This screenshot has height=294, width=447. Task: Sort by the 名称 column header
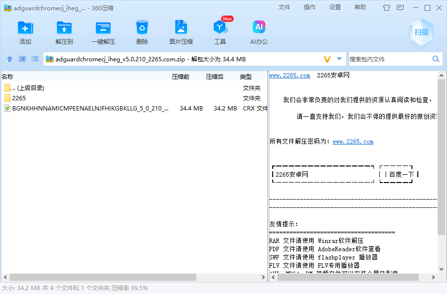pyautogui.click(x=7, y=76)
